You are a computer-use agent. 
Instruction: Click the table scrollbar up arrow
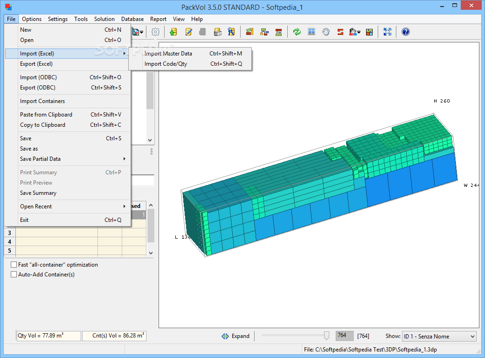[151, 205]
